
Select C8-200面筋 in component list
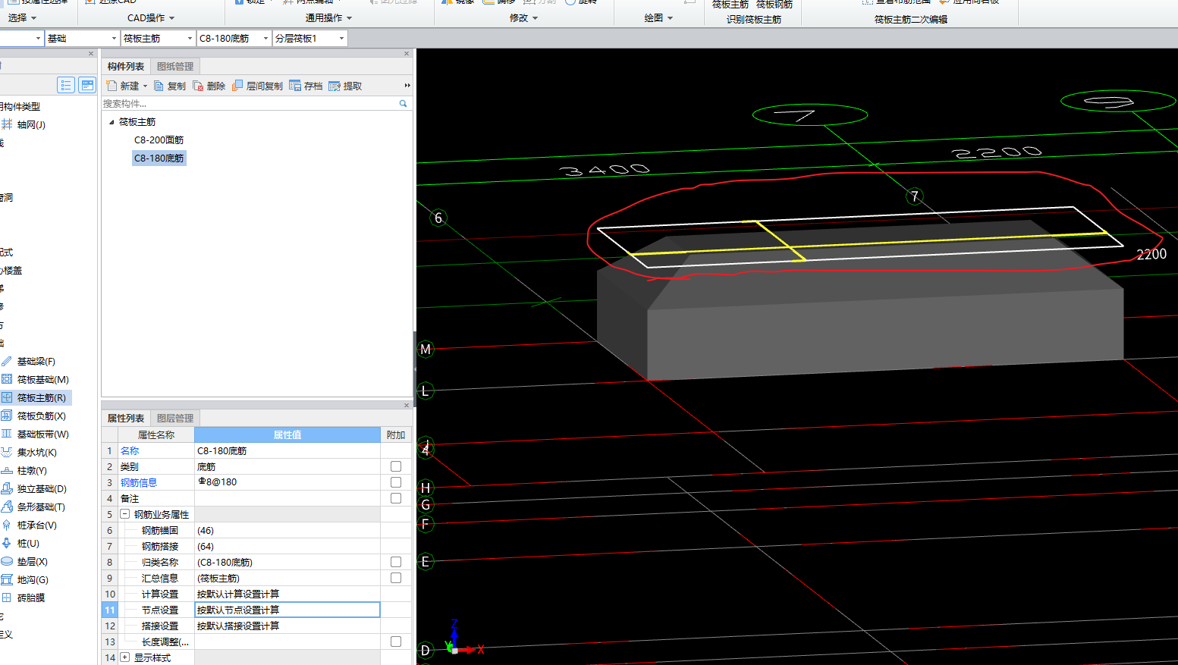[159, 140]
